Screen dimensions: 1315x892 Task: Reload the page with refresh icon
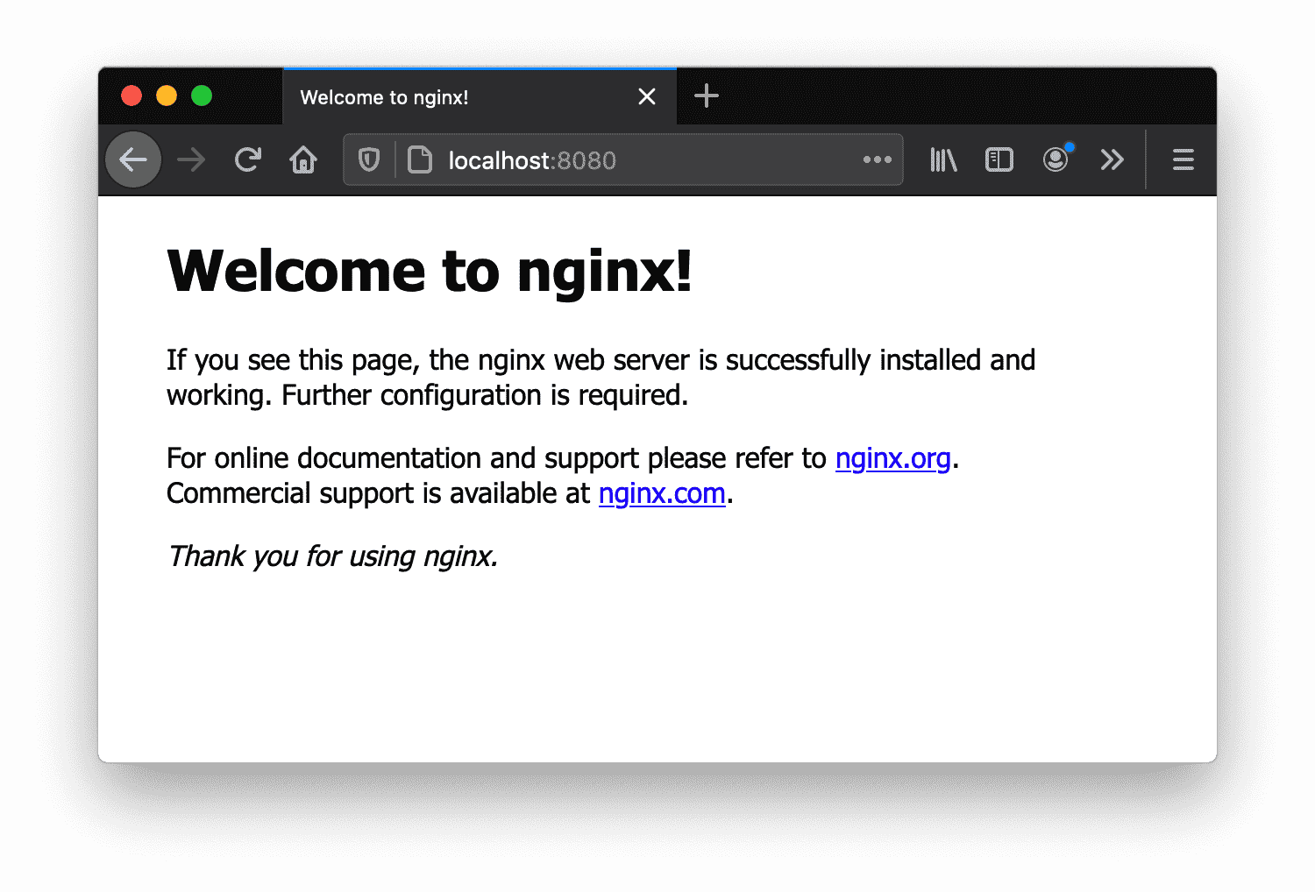click(248, 159)
